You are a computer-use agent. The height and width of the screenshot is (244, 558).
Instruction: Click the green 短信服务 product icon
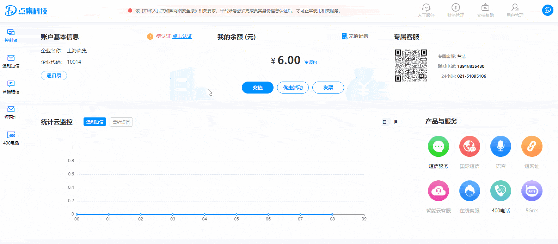[x=438, y=146]
